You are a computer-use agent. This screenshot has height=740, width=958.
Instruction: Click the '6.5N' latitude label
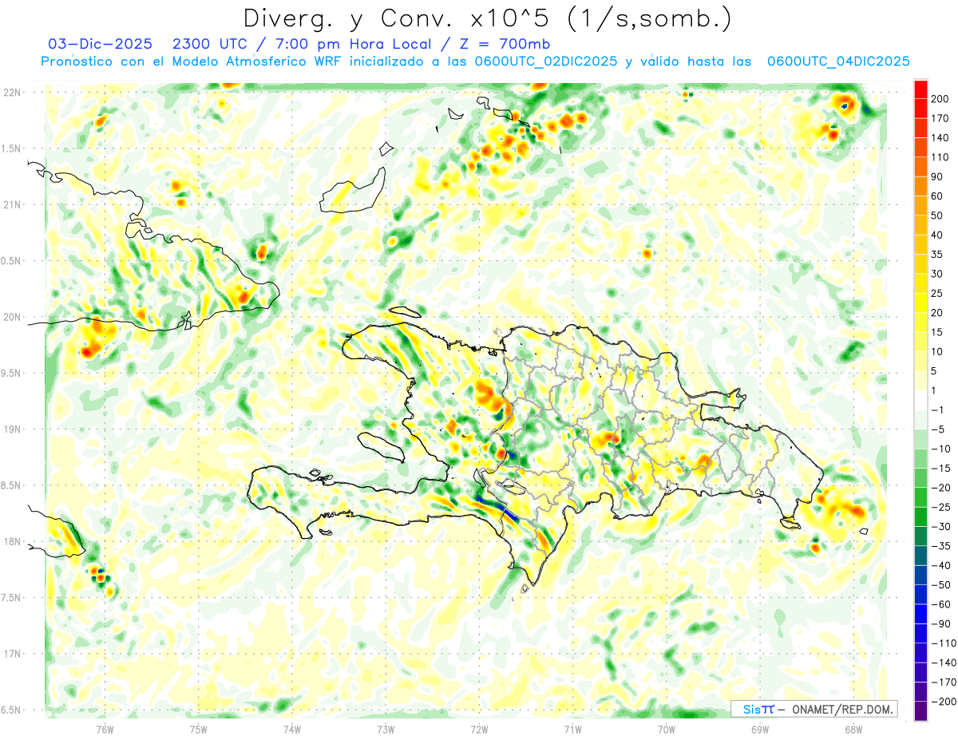(12, 710)
